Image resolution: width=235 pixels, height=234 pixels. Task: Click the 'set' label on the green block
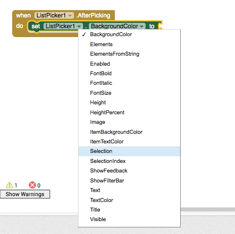[36, 26]
